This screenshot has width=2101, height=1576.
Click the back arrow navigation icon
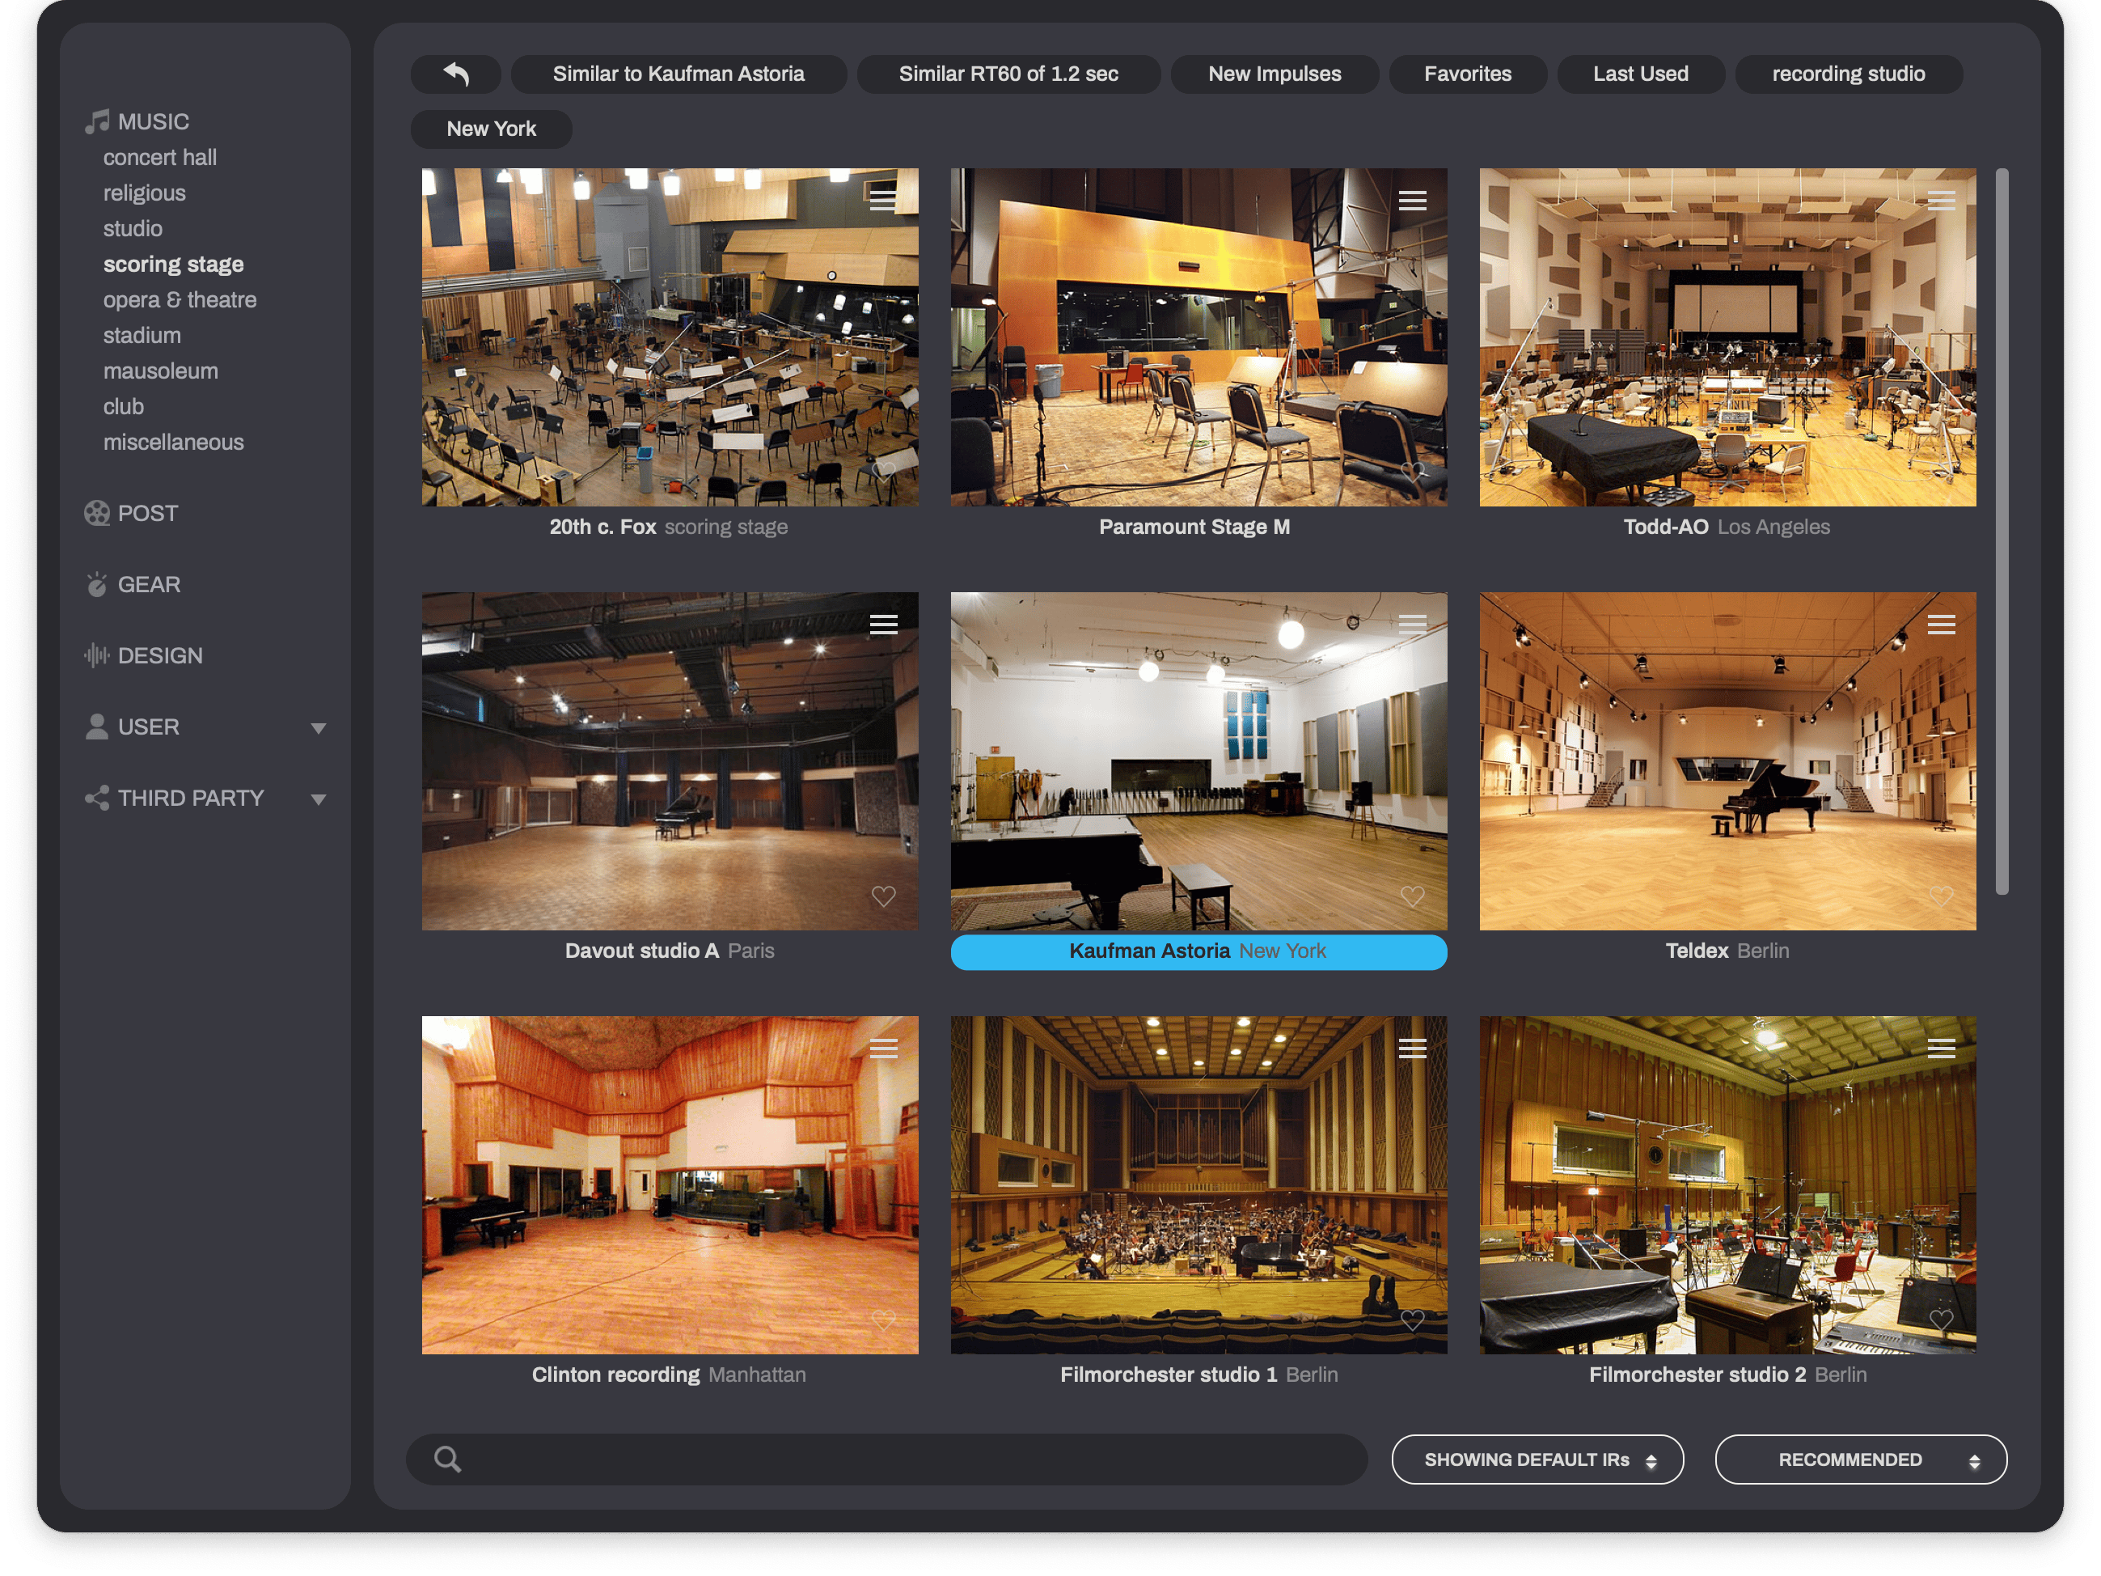459,73
